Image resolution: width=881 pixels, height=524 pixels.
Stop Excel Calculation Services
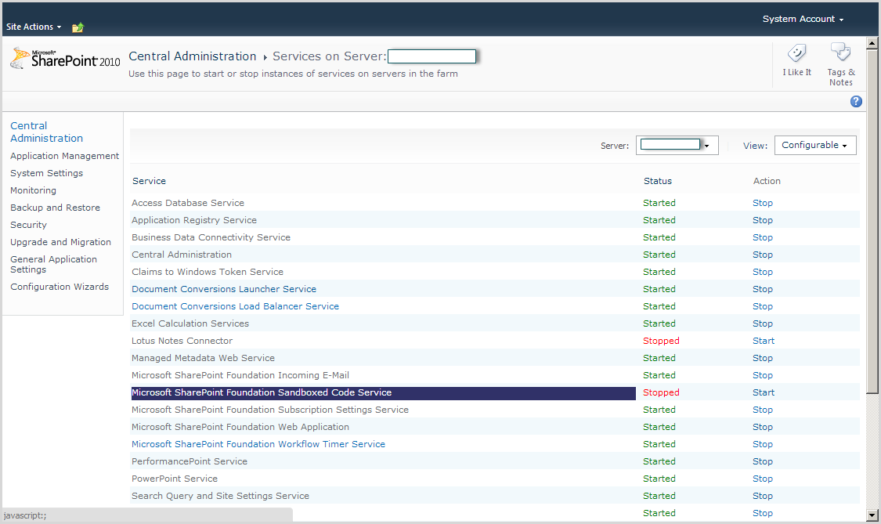click(763, 323)
